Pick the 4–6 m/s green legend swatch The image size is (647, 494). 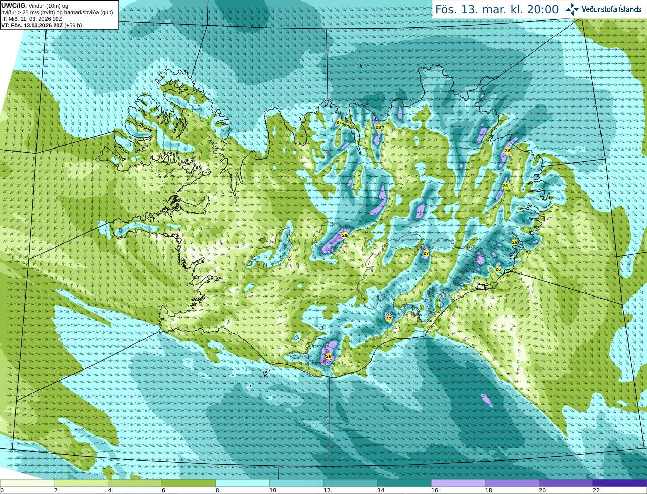134,483
